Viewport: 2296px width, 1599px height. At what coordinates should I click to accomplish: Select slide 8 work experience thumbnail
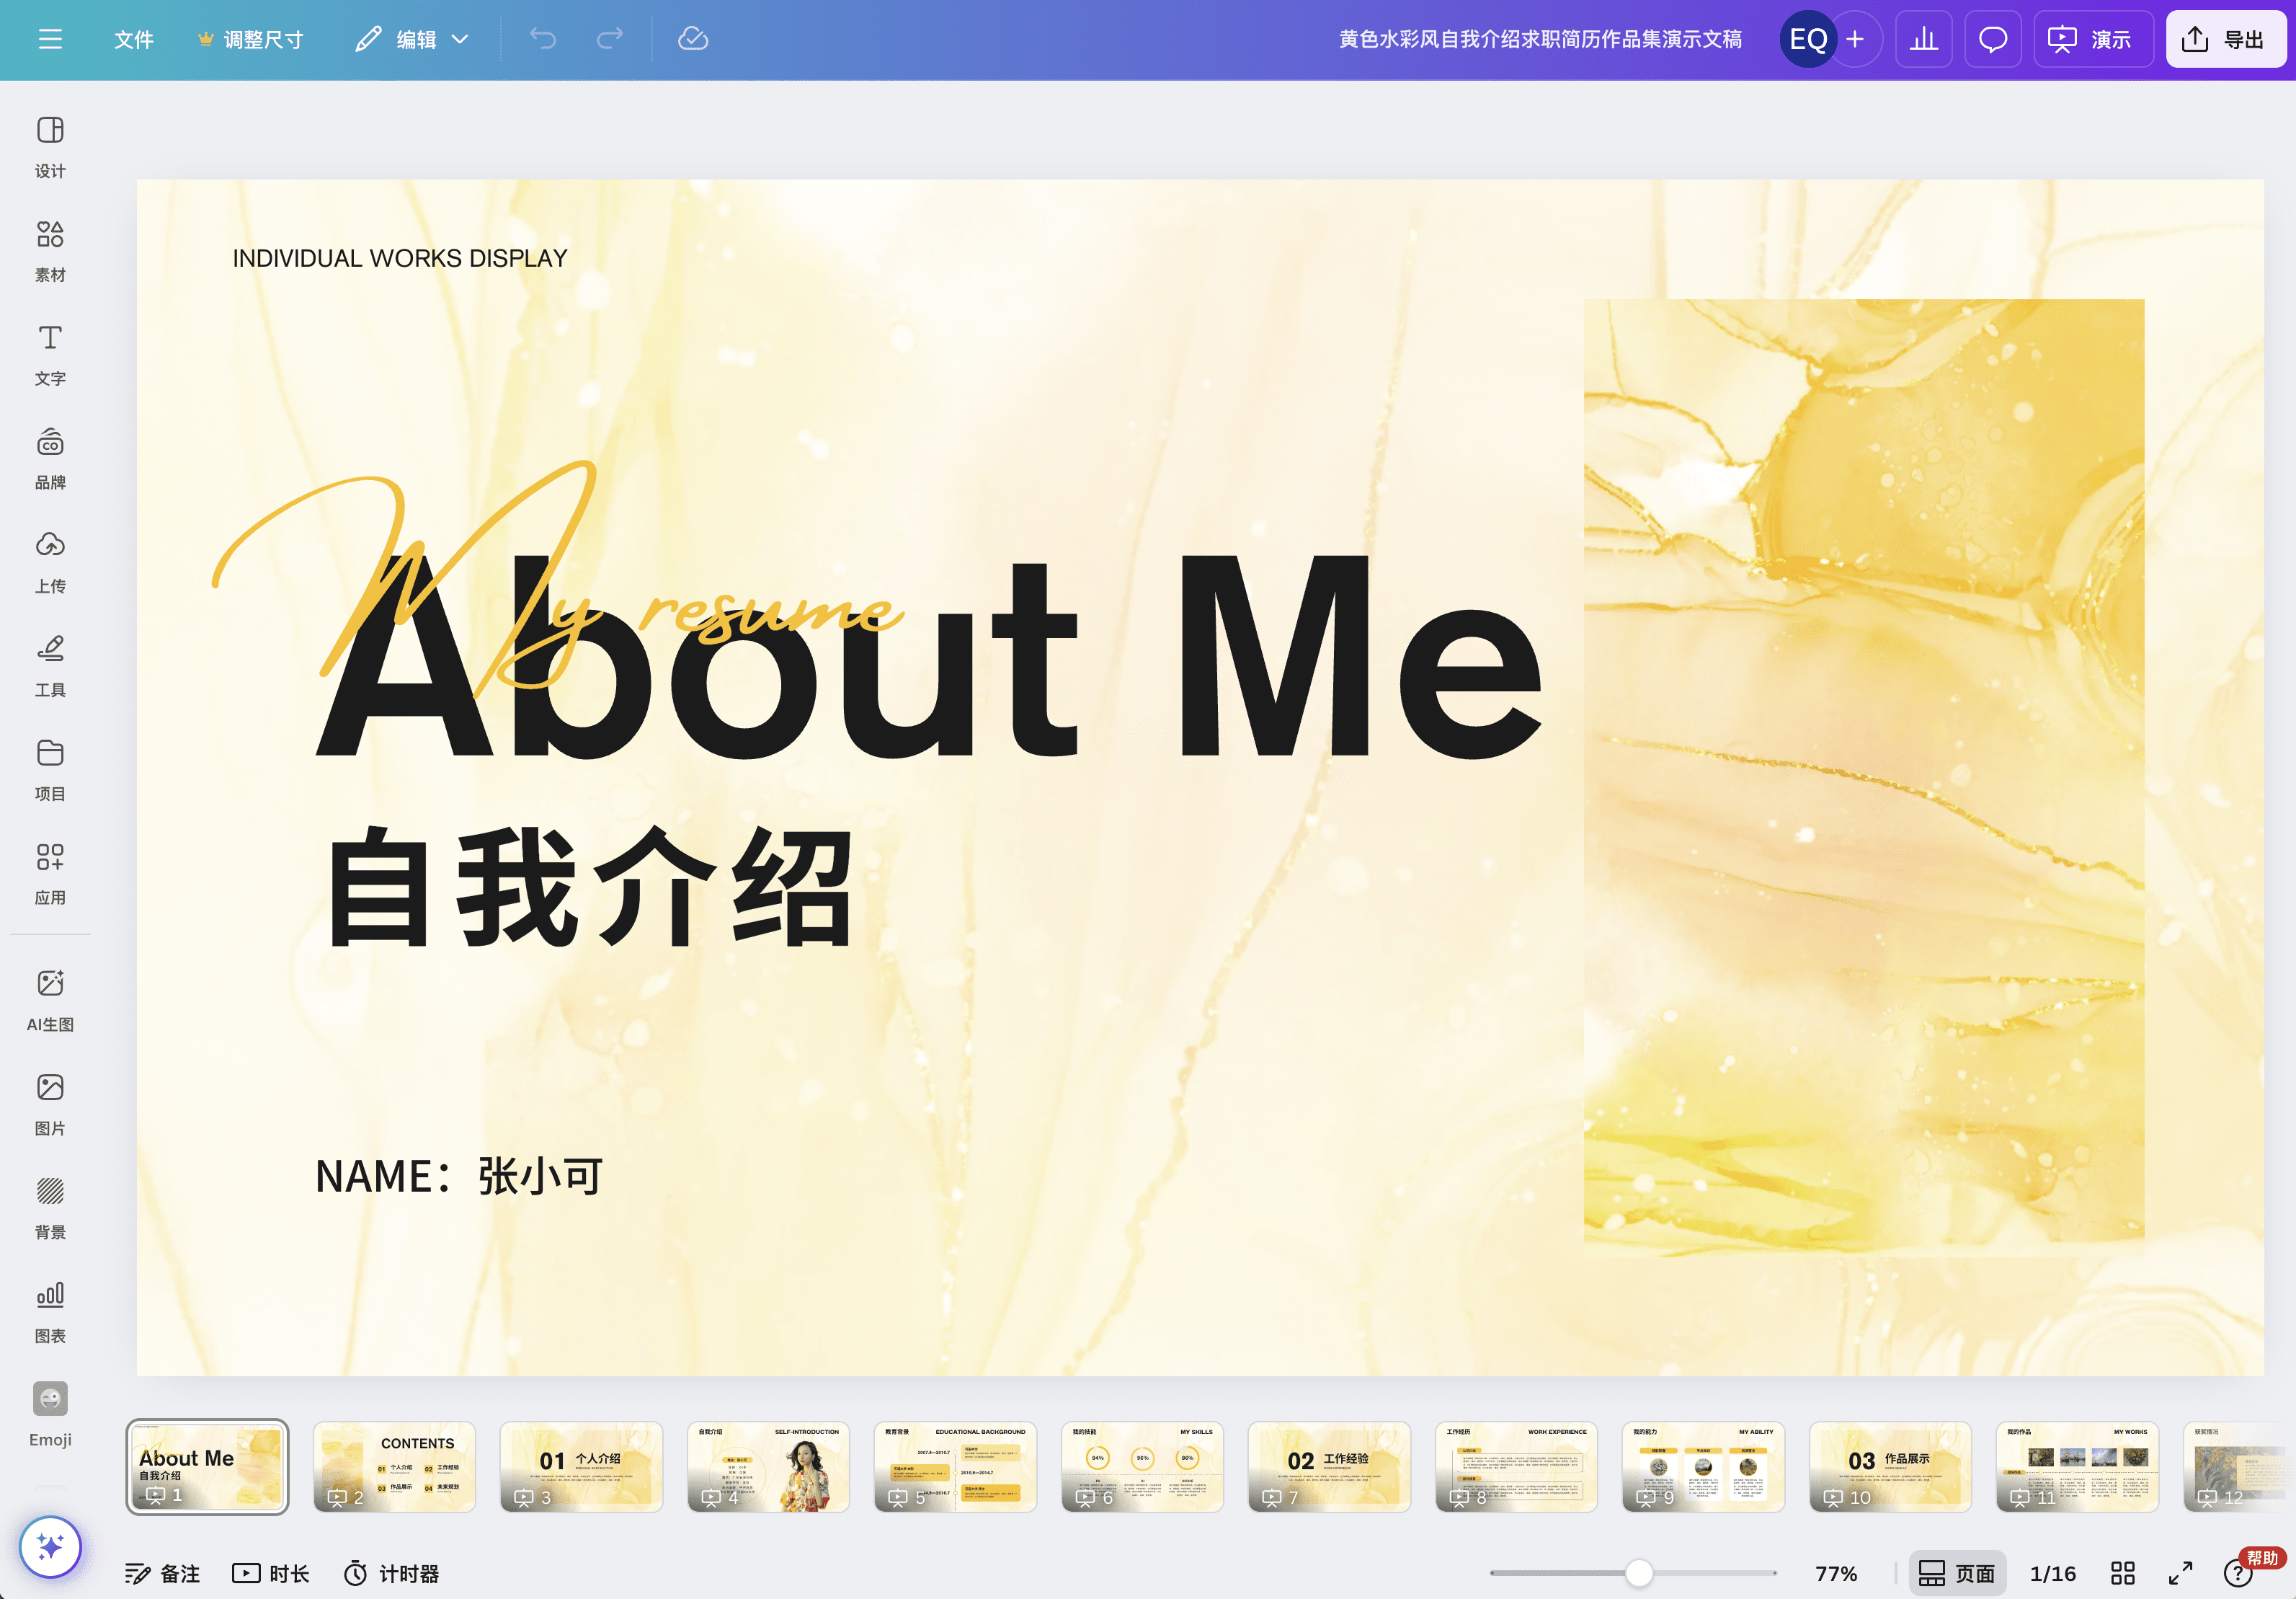[1516, 1467]
